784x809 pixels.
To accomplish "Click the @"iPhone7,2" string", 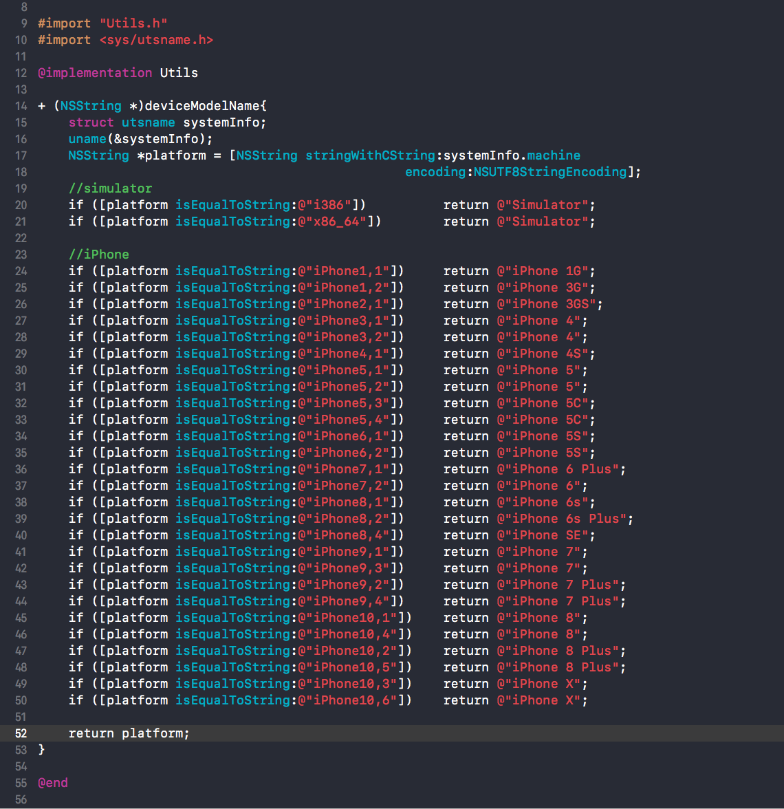I will coord(344,486).
